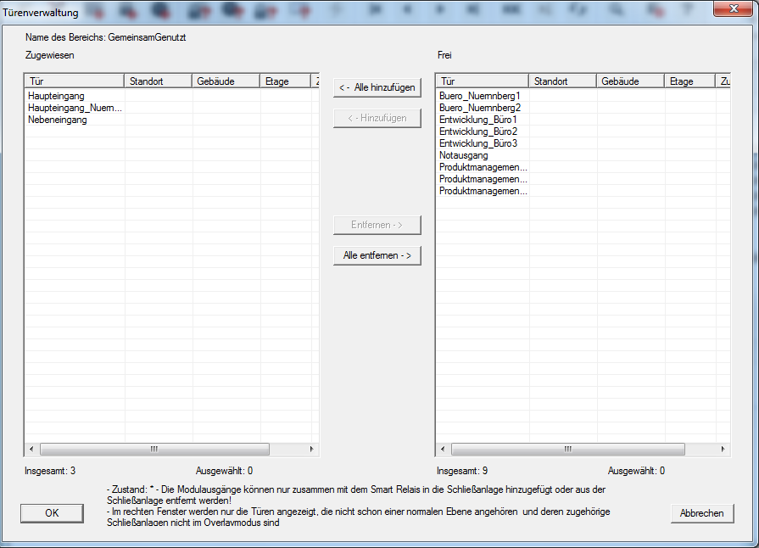The height and width of the screenshot is (548, 759).
Task: Sort Frei list by Standort column
Action: [562, 81]
